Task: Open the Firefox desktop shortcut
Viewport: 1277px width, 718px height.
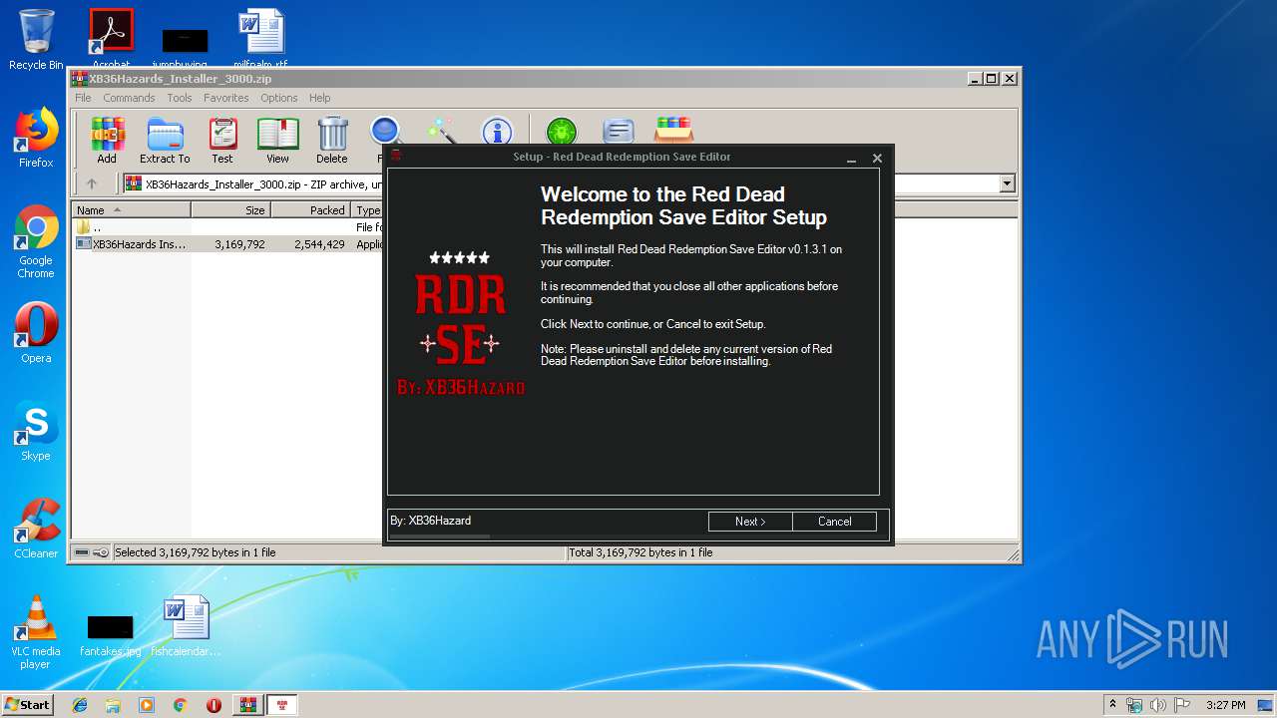Action: [x=36, y=137]
